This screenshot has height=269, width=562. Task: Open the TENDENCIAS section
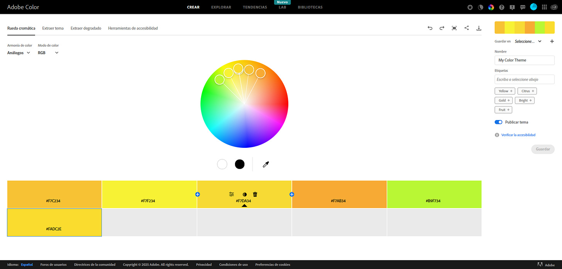click(x=255, y=7)
